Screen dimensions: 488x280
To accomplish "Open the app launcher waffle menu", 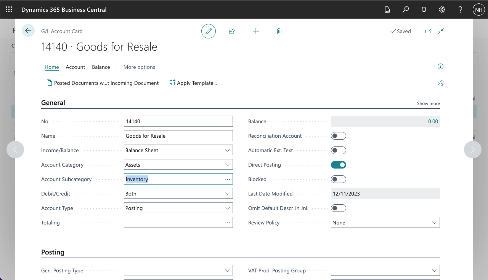I will (x=9, y=10).
